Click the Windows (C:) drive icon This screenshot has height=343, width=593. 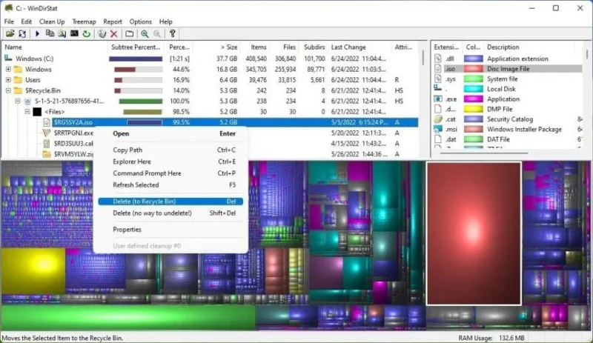click(x=8, y=59)
